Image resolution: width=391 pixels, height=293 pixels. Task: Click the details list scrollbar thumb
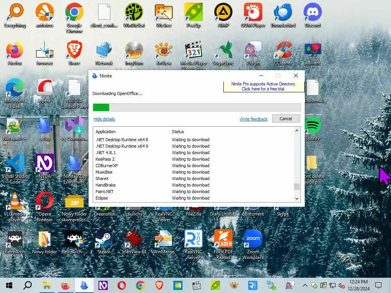(297, 187)
